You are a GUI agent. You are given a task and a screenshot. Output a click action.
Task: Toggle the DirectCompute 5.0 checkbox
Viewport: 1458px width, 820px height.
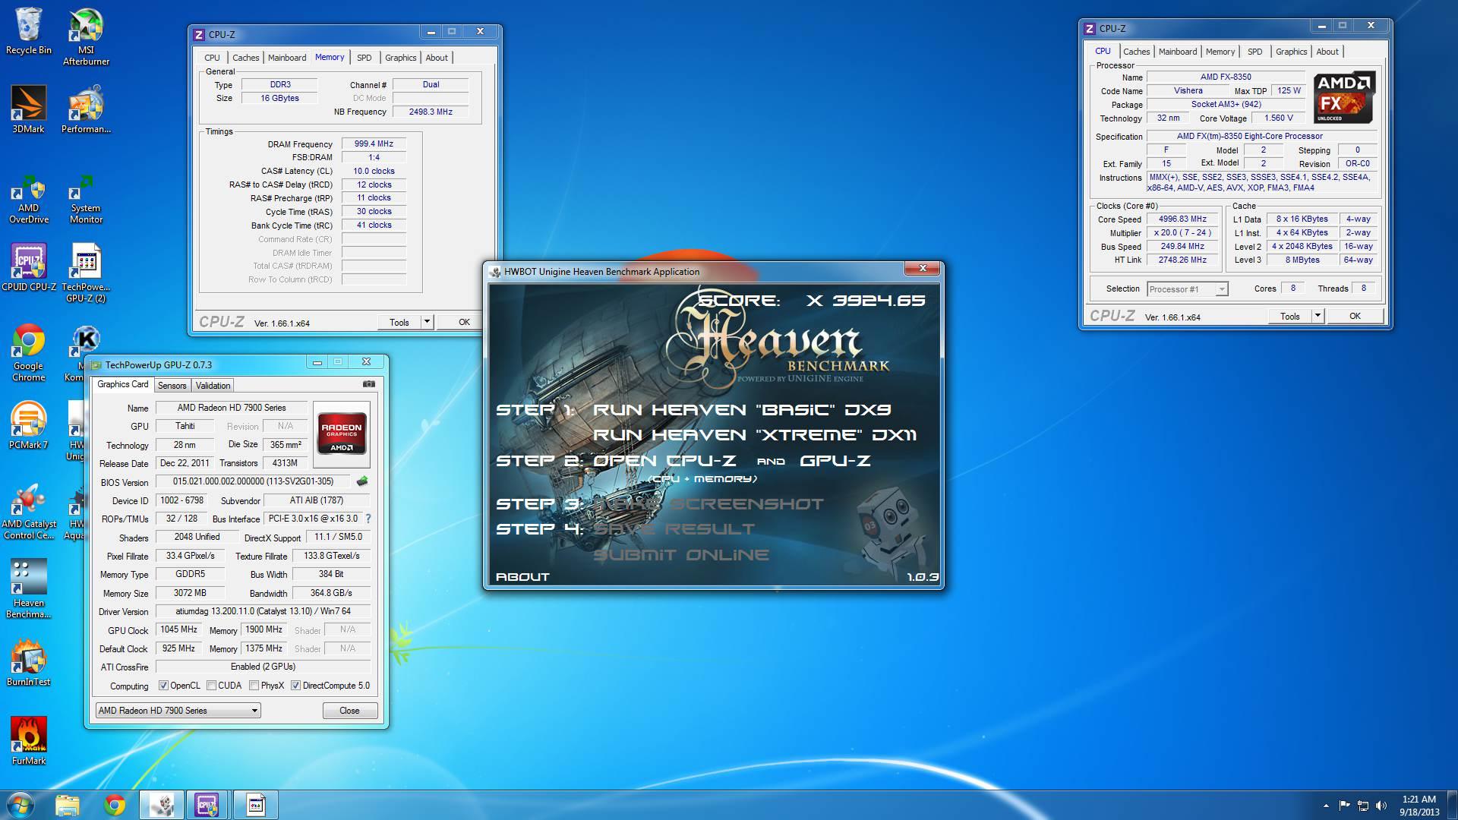tap(295, 686)
